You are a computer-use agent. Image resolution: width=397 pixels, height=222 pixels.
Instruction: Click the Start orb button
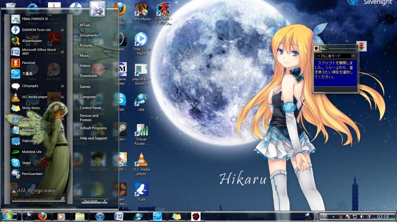7,216
